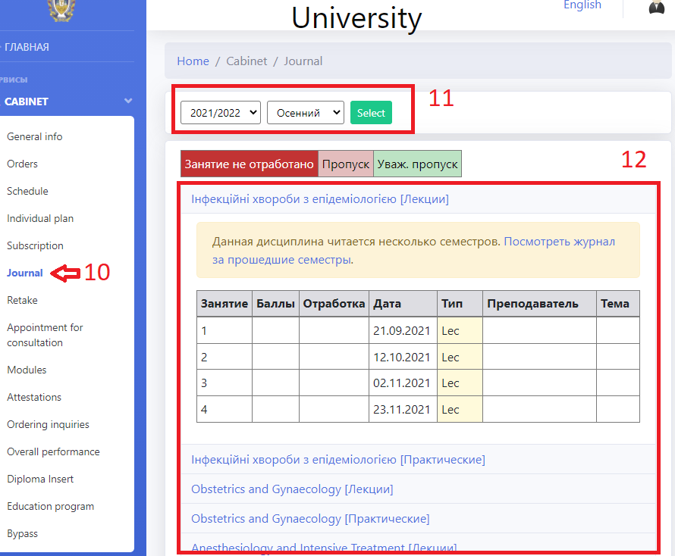Open the academic year 2021/2022 dropdown
Viewport: 675px width, 556px height.
(221, 113)
